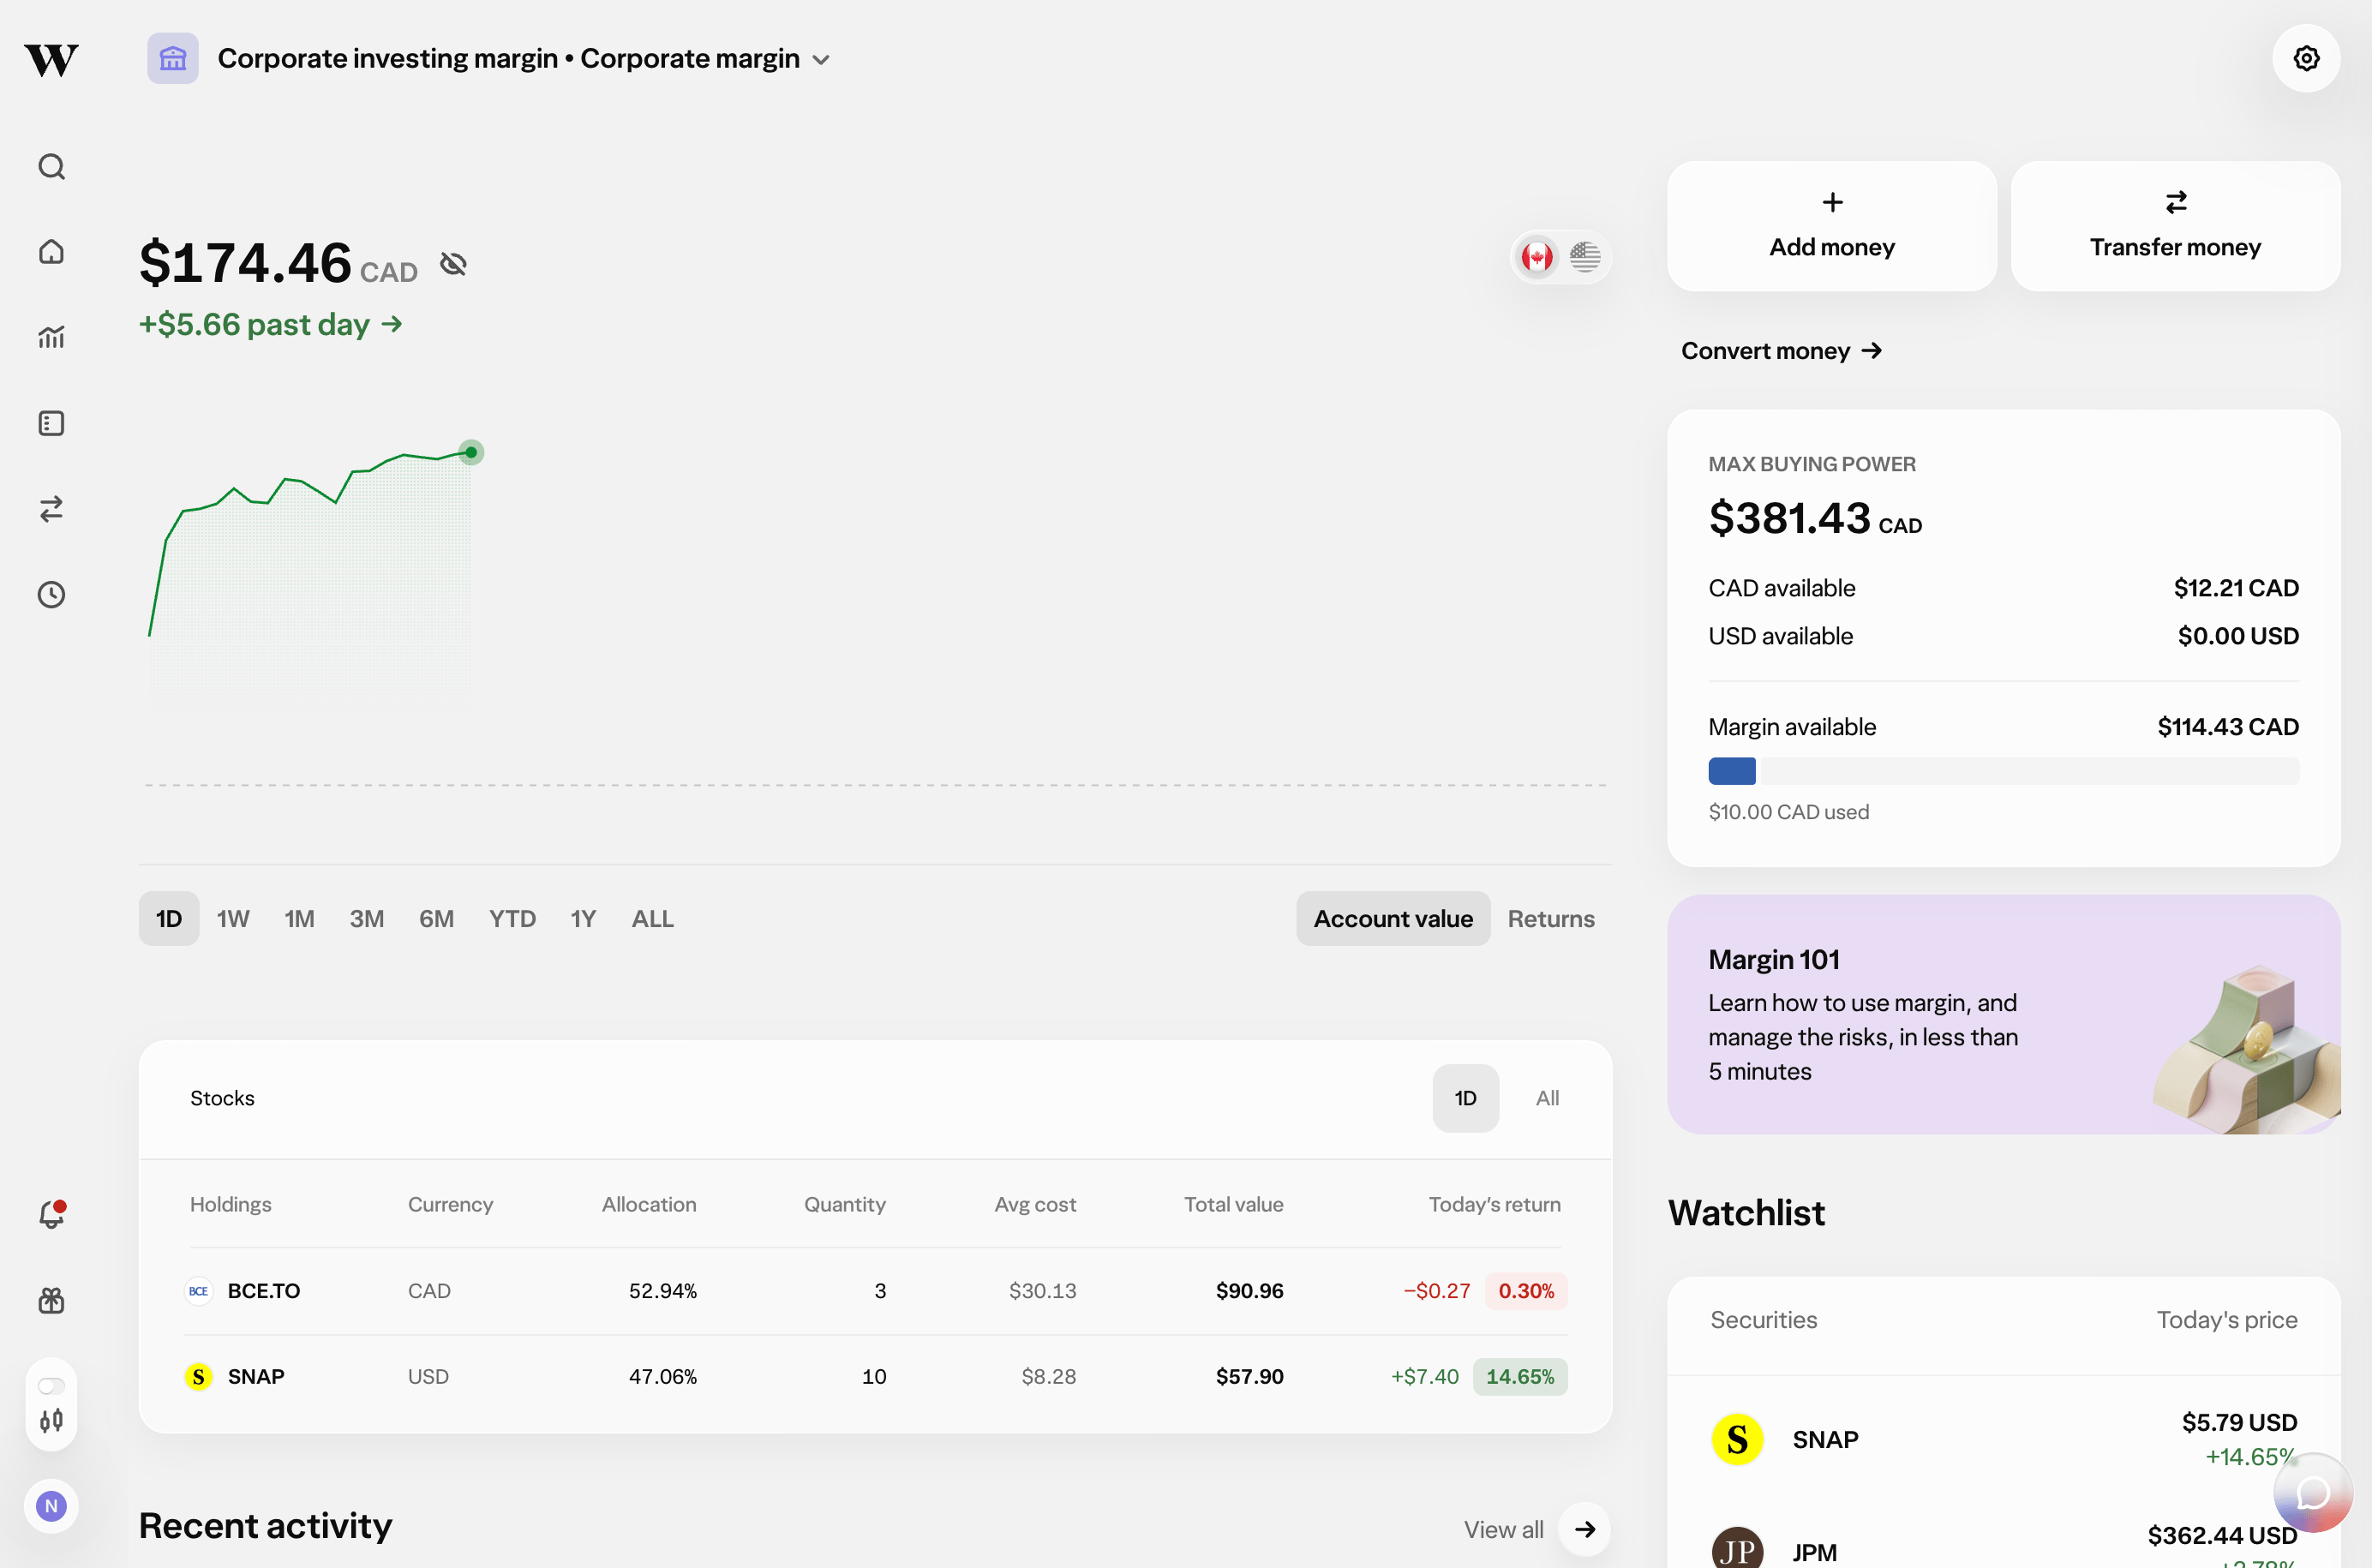This screenshot has height=1568, width=2372.
Task: Open the BCE.TO holding row
Action: point(875,1291)
